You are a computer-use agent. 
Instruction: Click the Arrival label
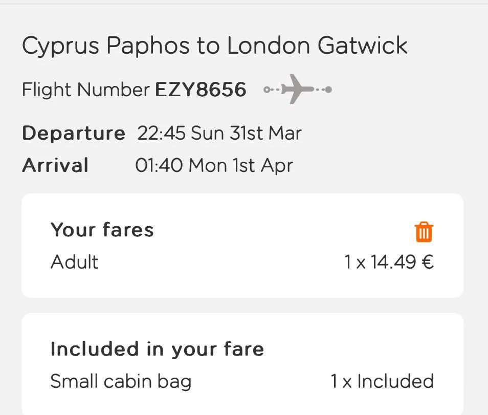coord(55,166)
